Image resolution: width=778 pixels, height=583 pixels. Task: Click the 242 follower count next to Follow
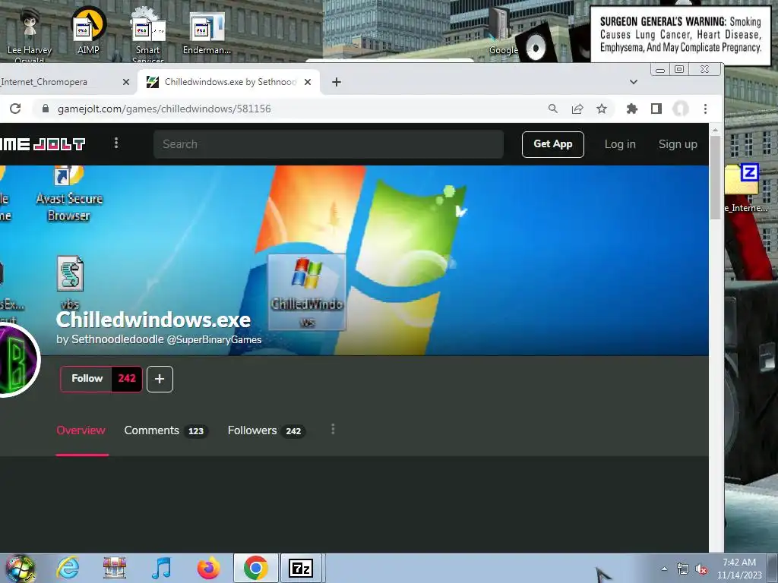[127, 379]
